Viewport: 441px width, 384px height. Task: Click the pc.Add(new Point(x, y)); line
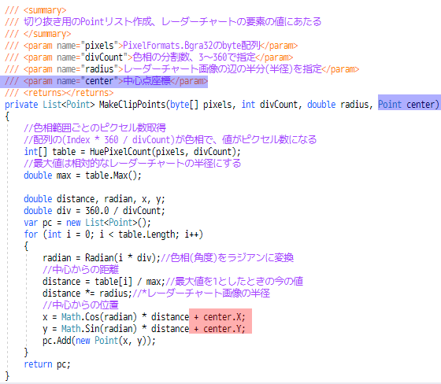(x=99, y=341)
